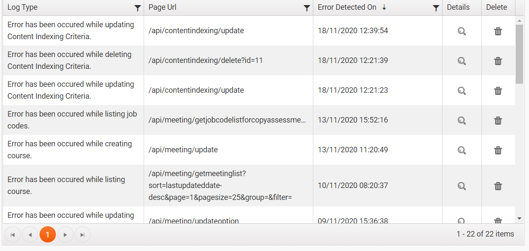Open the Error Detected On filter
529x251 pixels.
click(436, 8)
